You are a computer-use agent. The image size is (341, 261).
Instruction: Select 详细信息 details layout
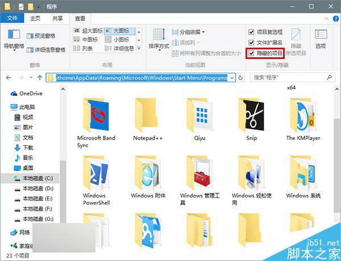tap(119, 48)
